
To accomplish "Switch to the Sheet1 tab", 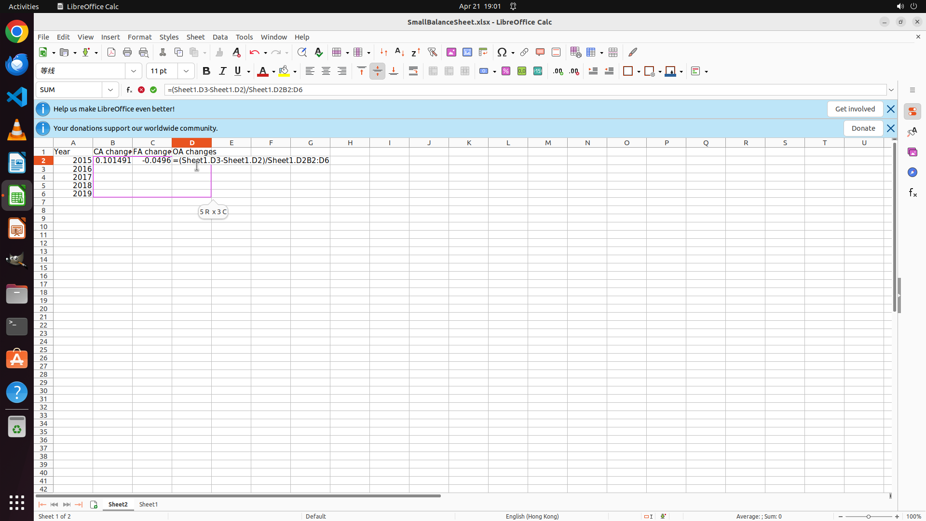I will click(x=148, y=504).
